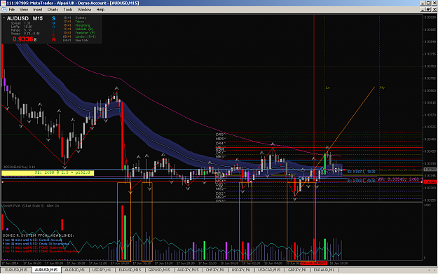Click the USD: FOMC Statement headline
This screenshot has width=438, height=274.
(x=33, y=247)
